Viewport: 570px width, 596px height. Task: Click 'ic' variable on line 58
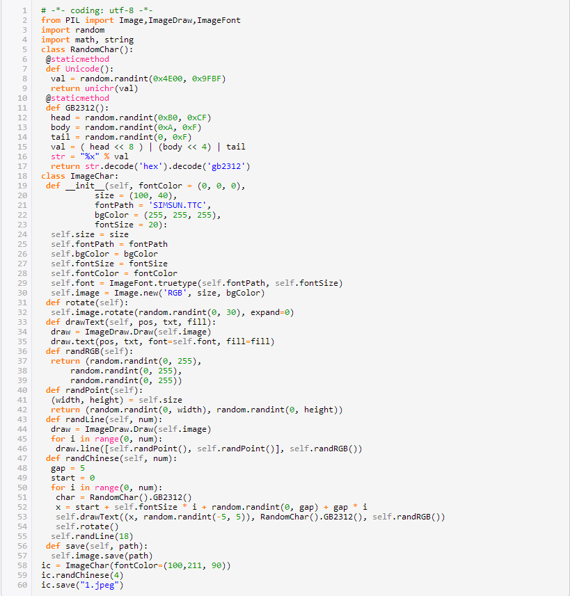pos(46,565)
